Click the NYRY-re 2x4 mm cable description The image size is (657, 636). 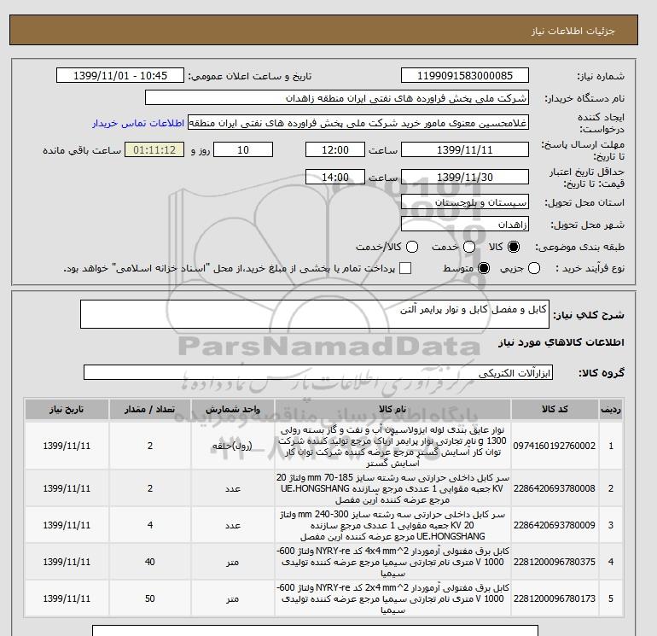(x=392, y=598)
